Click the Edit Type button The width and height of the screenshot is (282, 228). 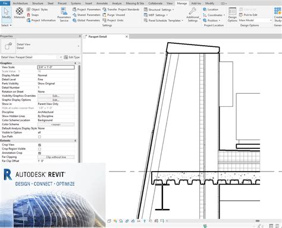[x=71, y=57]
